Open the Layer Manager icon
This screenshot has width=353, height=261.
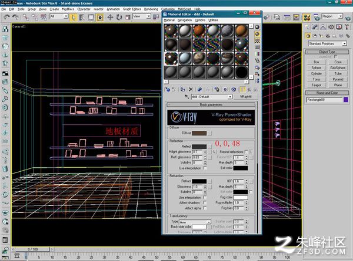277,17
